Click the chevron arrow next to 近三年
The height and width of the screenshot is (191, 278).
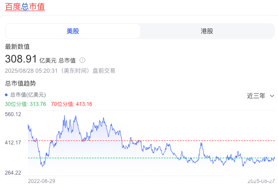(272, 96)
